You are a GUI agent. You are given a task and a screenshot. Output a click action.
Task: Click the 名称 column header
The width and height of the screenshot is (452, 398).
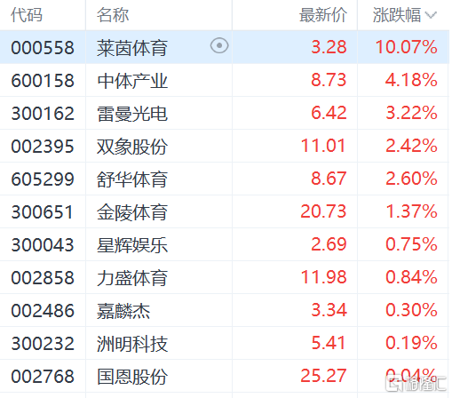(x=113, y=15)
